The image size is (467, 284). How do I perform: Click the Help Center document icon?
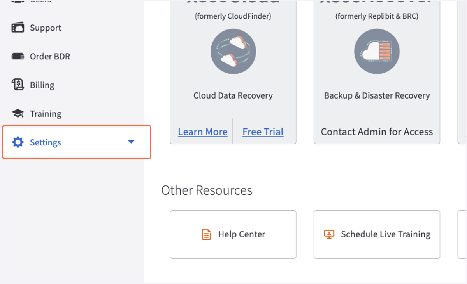(206, 234)
